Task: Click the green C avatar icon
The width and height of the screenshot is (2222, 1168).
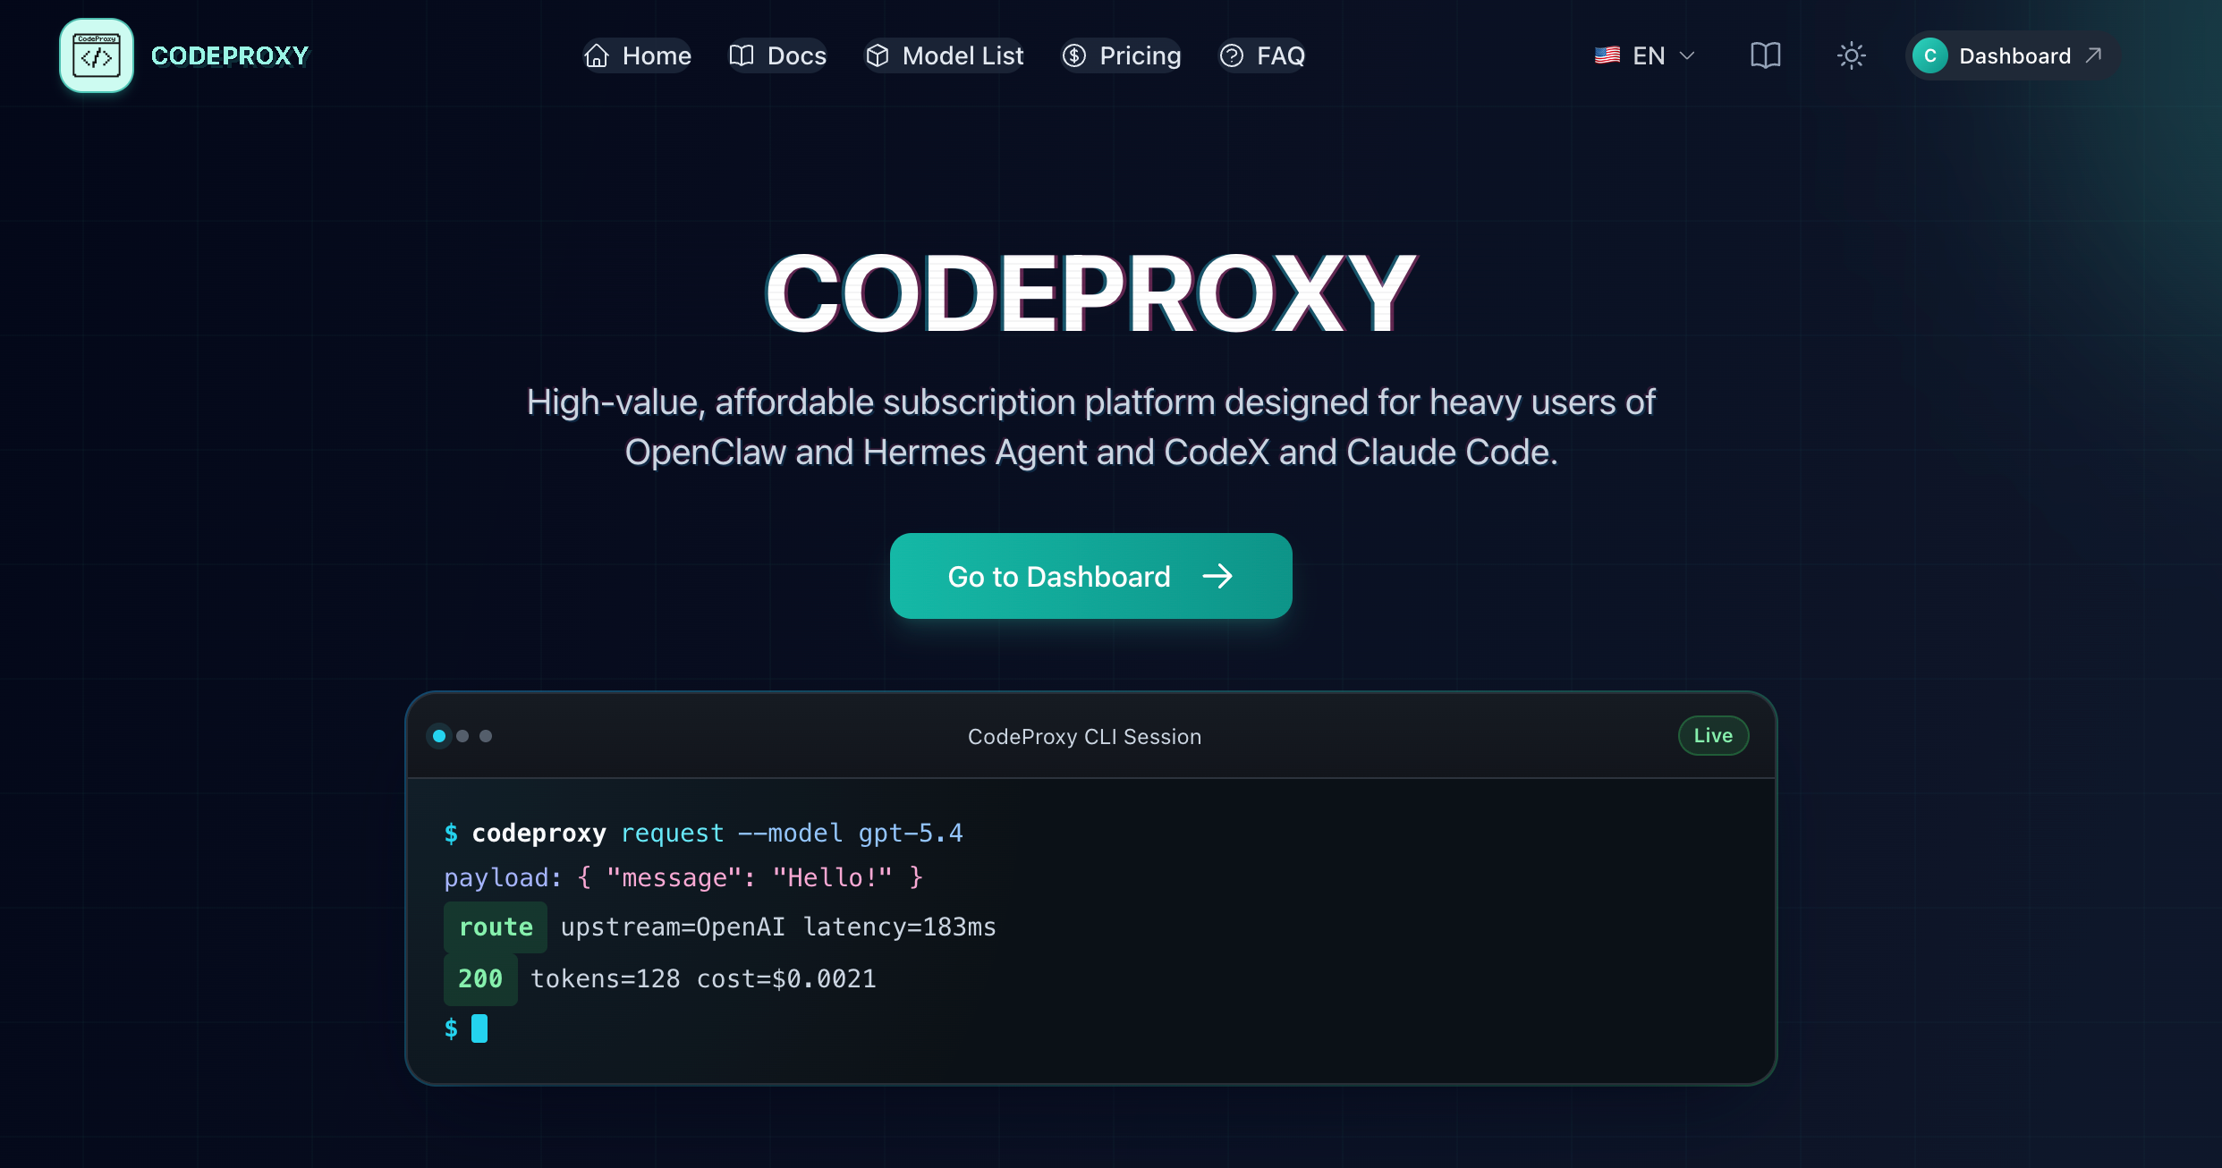Action: 1930,55
